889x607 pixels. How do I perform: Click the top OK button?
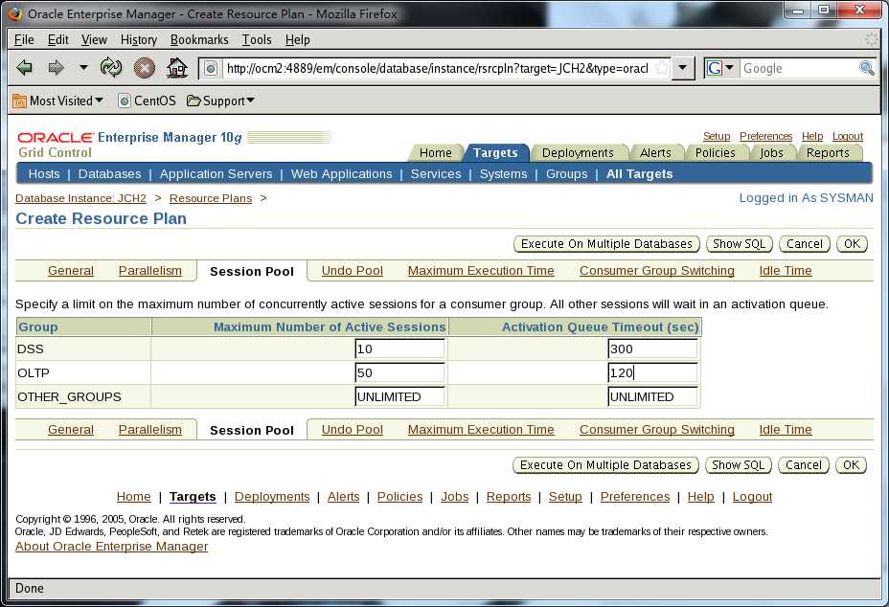[x=853, y=244]
